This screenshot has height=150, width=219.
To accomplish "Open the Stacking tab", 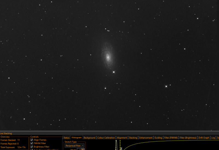I will click(133, 138).
